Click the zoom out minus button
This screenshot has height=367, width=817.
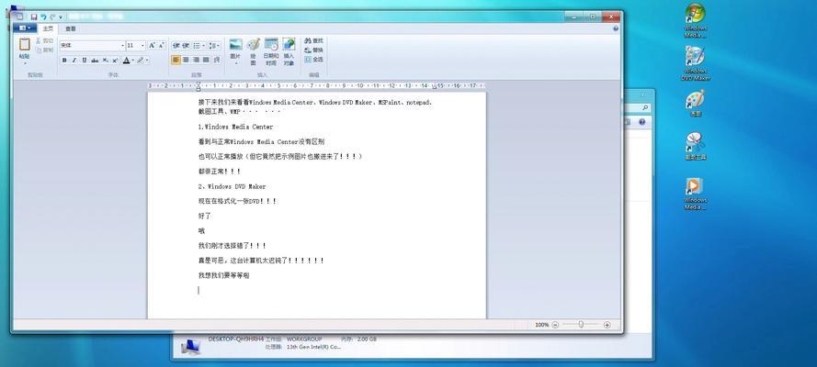pos(555,325)
